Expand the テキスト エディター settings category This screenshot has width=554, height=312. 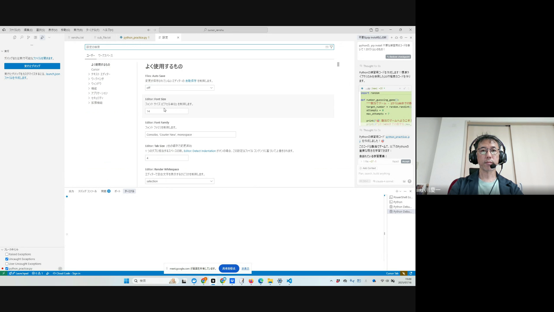(100, 74)
